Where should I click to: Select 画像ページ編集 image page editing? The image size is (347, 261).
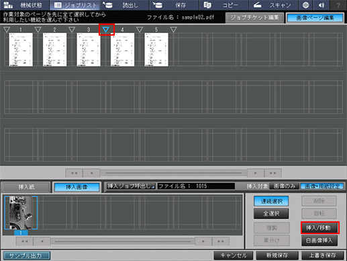click(315, 17)
